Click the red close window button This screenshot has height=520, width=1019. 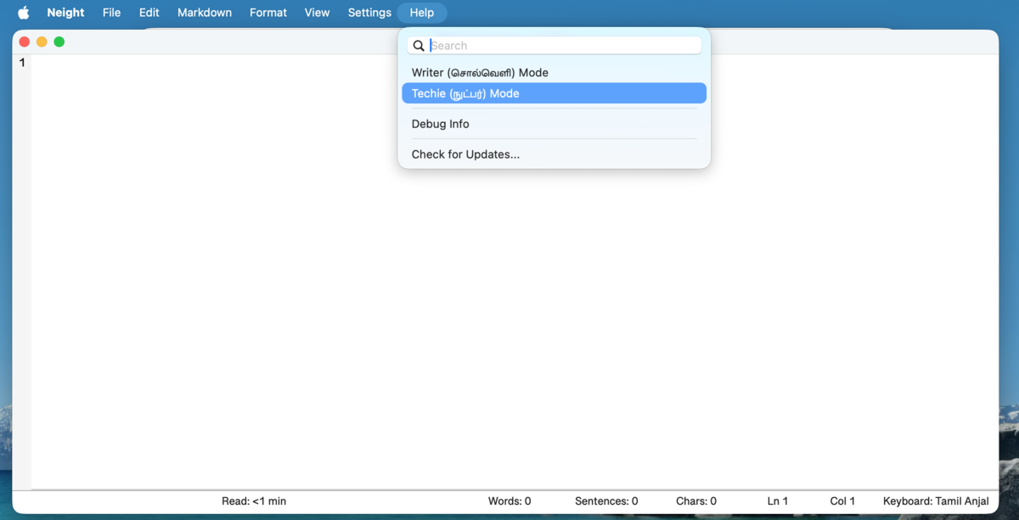[x=25, y=42]
